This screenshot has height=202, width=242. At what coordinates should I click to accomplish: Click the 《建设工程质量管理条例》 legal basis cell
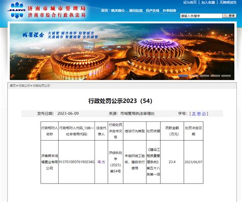[x=153, y=162]
